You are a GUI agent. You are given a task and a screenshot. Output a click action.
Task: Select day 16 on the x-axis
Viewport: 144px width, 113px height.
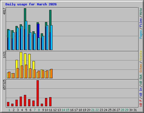click(72, 110)
